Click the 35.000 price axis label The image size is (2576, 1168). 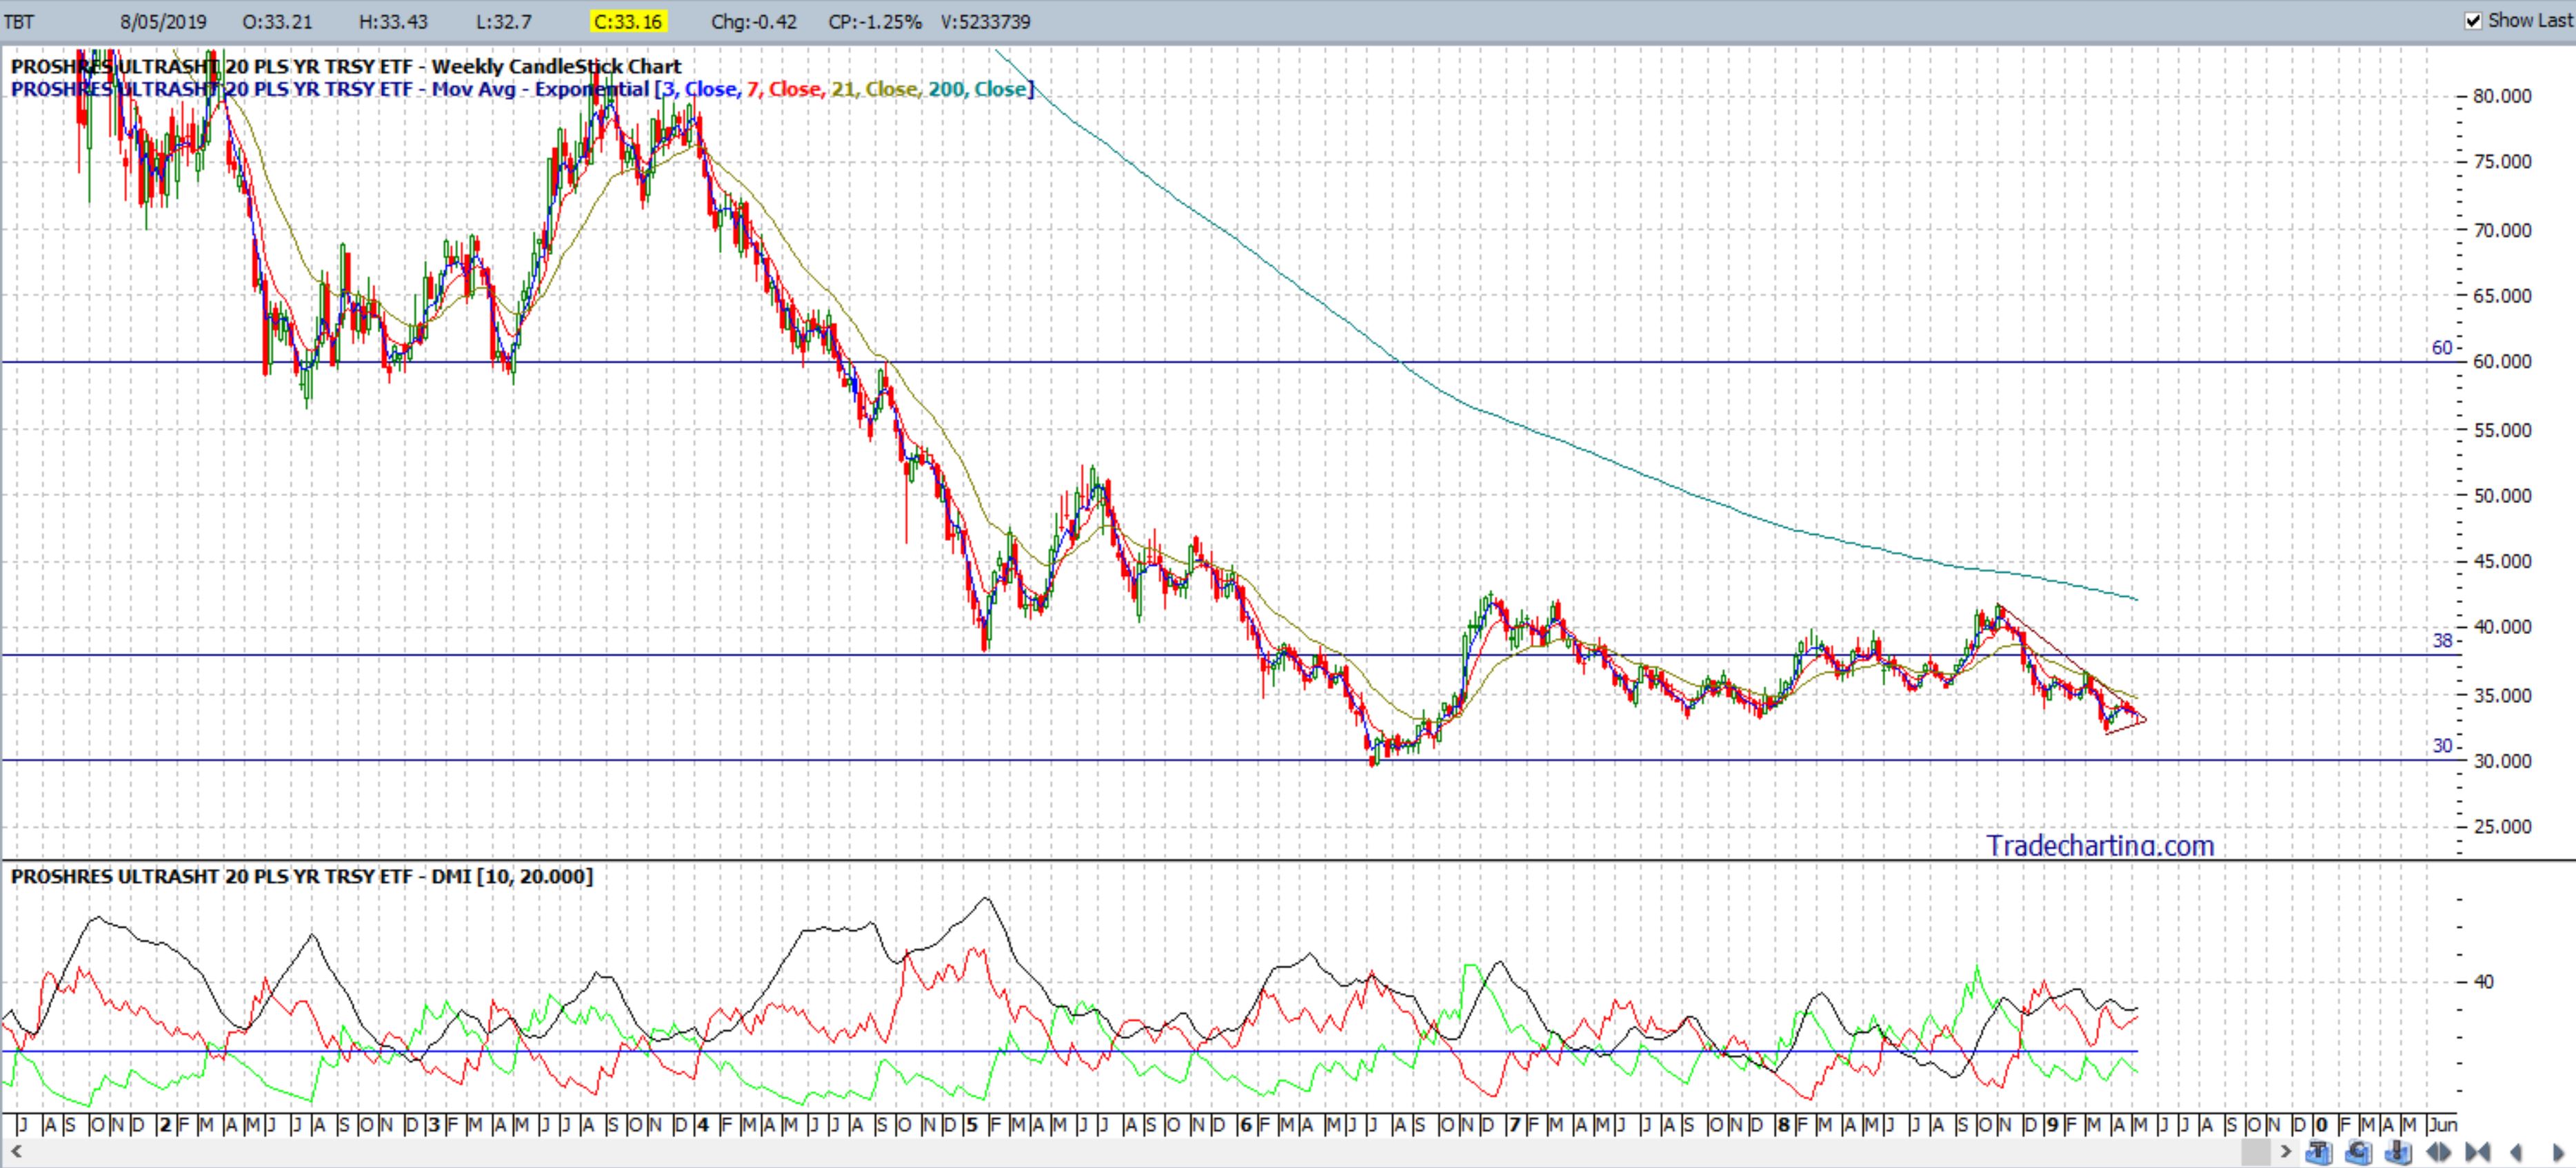pyautogui.click(x=2502, y=695)
